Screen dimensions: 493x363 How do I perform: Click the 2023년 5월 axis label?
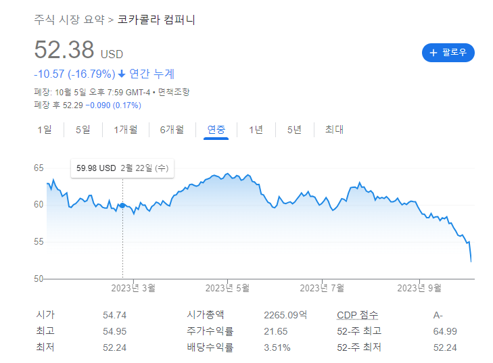(x=227, y=288)
